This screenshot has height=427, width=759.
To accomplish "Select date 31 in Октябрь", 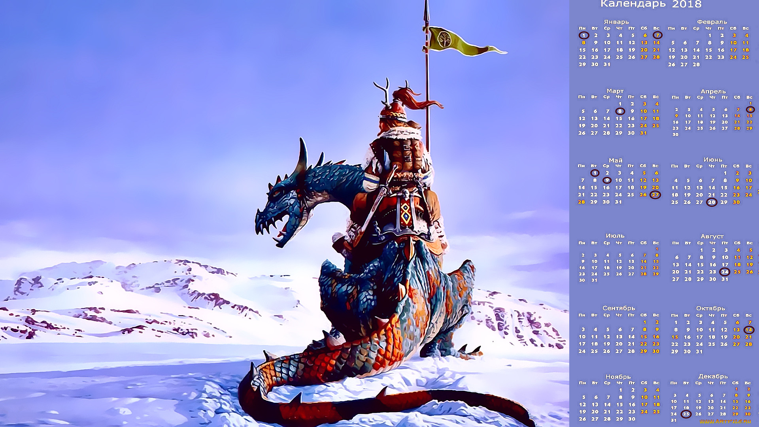I will 699,351.
